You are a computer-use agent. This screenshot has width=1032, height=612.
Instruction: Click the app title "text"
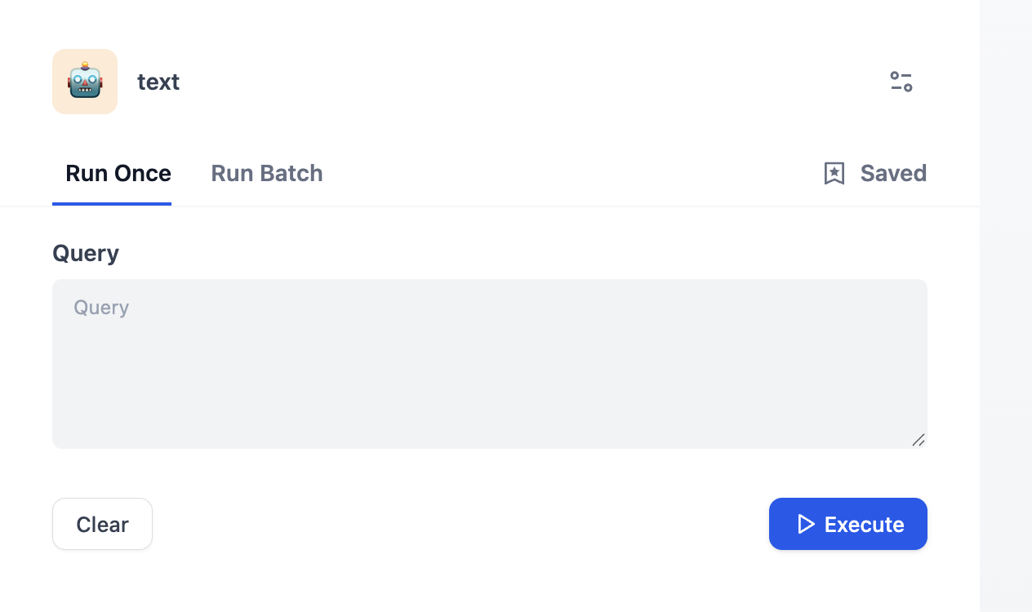coord(158,82)
